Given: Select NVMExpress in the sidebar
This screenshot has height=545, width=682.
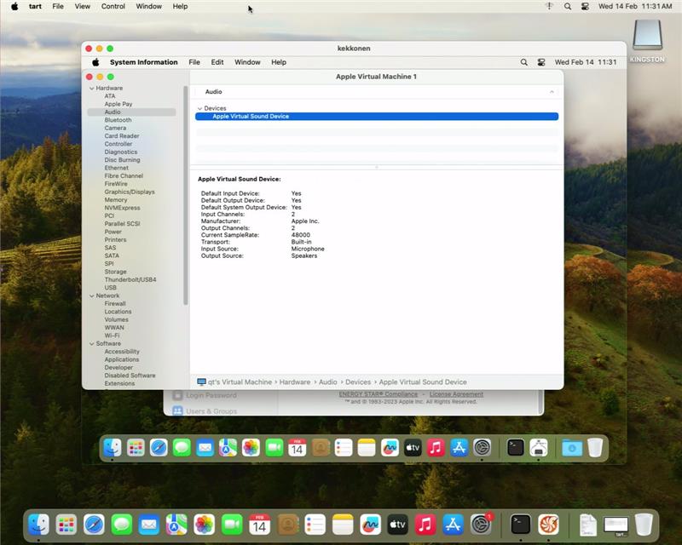Looking at the screenshot, I should pyautogui.click(x=122, y=208).
